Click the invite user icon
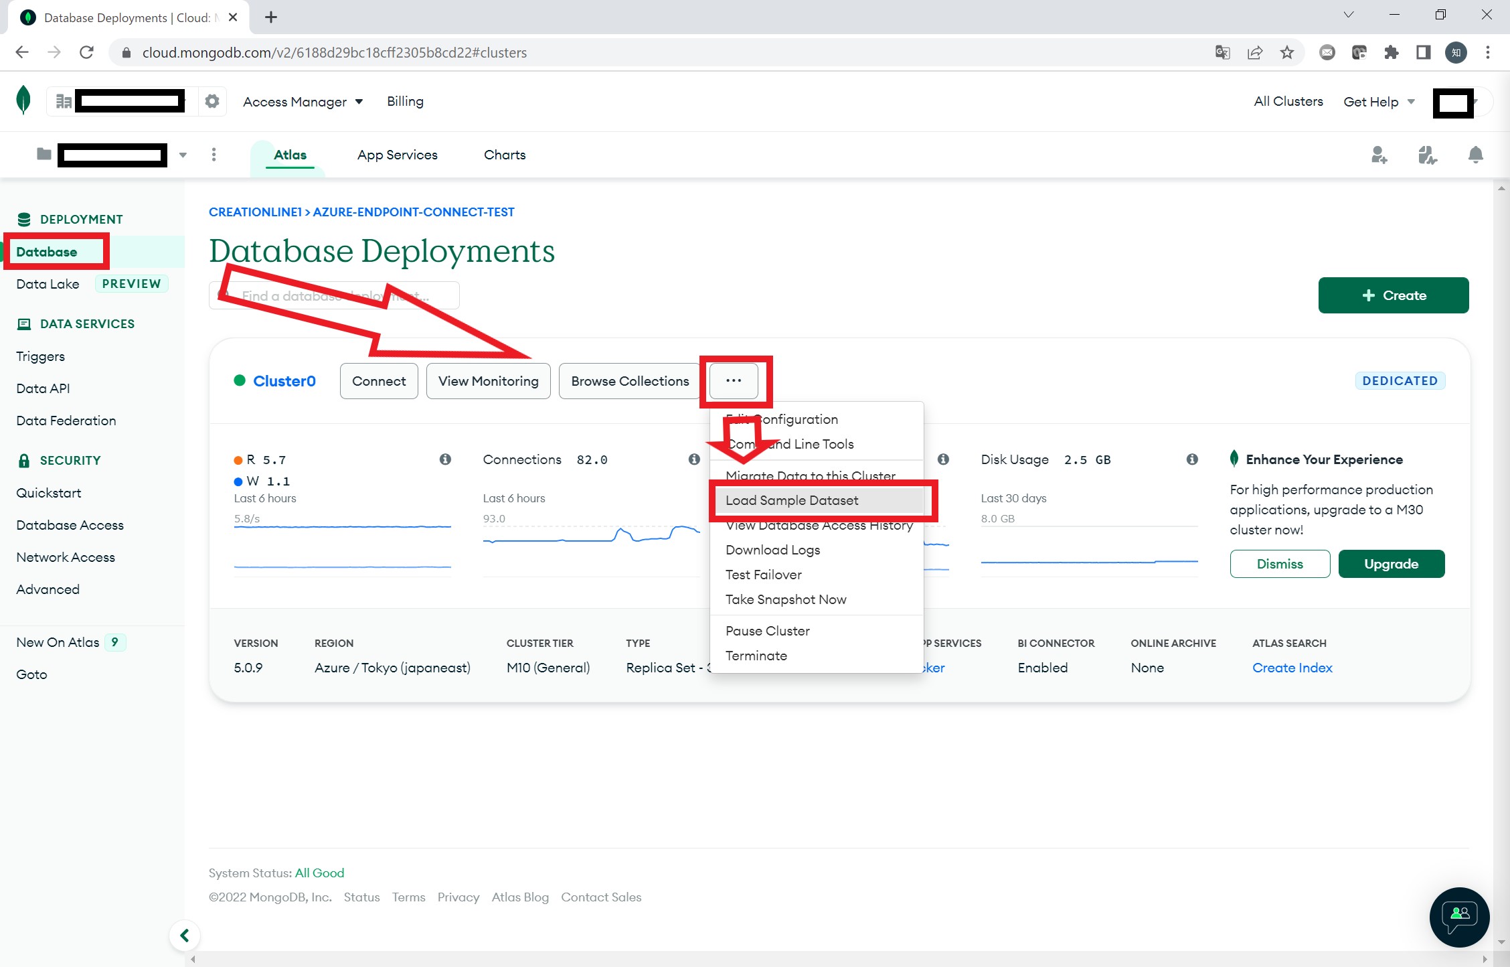1510x967 pixels. point(1379,155)
